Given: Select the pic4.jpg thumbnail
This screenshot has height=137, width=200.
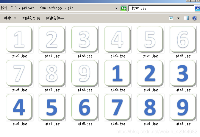Looking at the screenshot, I should pyautogui.click(x=150, y=39).
